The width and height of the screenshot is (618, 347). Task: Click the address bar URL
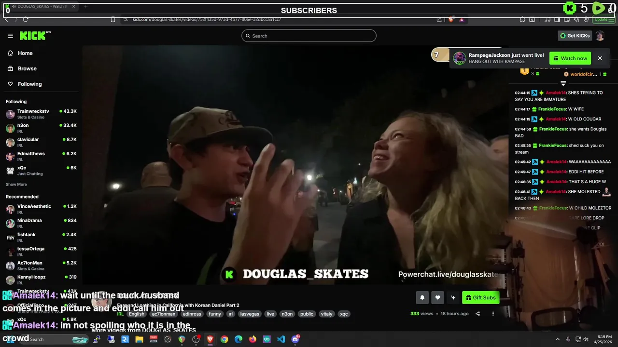pyautogui.click(x=207, y=19)
